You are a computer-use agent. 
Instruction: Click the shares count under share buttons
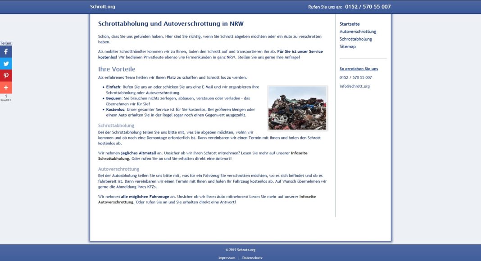[6, 98]
